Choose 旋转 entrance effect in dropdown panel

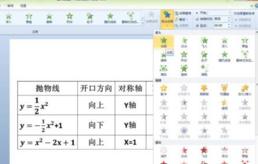click(184, 71)
